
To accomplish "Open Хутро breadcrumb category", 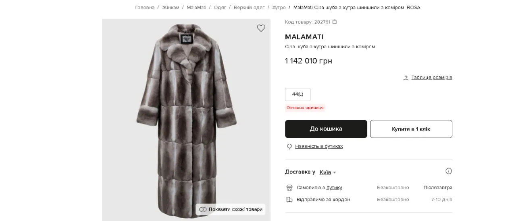I will click(279, 8).
